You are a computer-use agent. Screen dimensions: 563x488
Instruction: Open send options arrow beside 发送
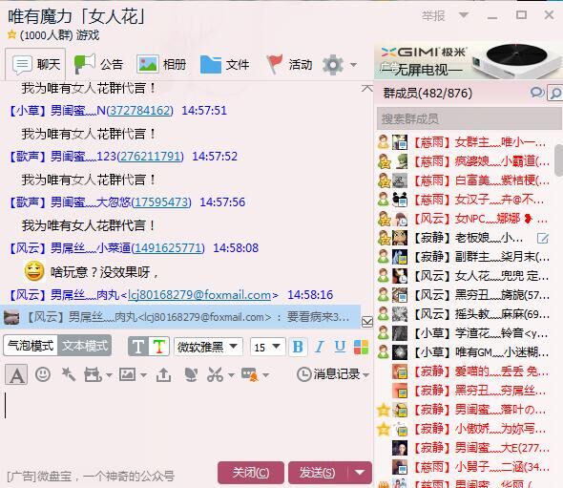coord(360,473)
